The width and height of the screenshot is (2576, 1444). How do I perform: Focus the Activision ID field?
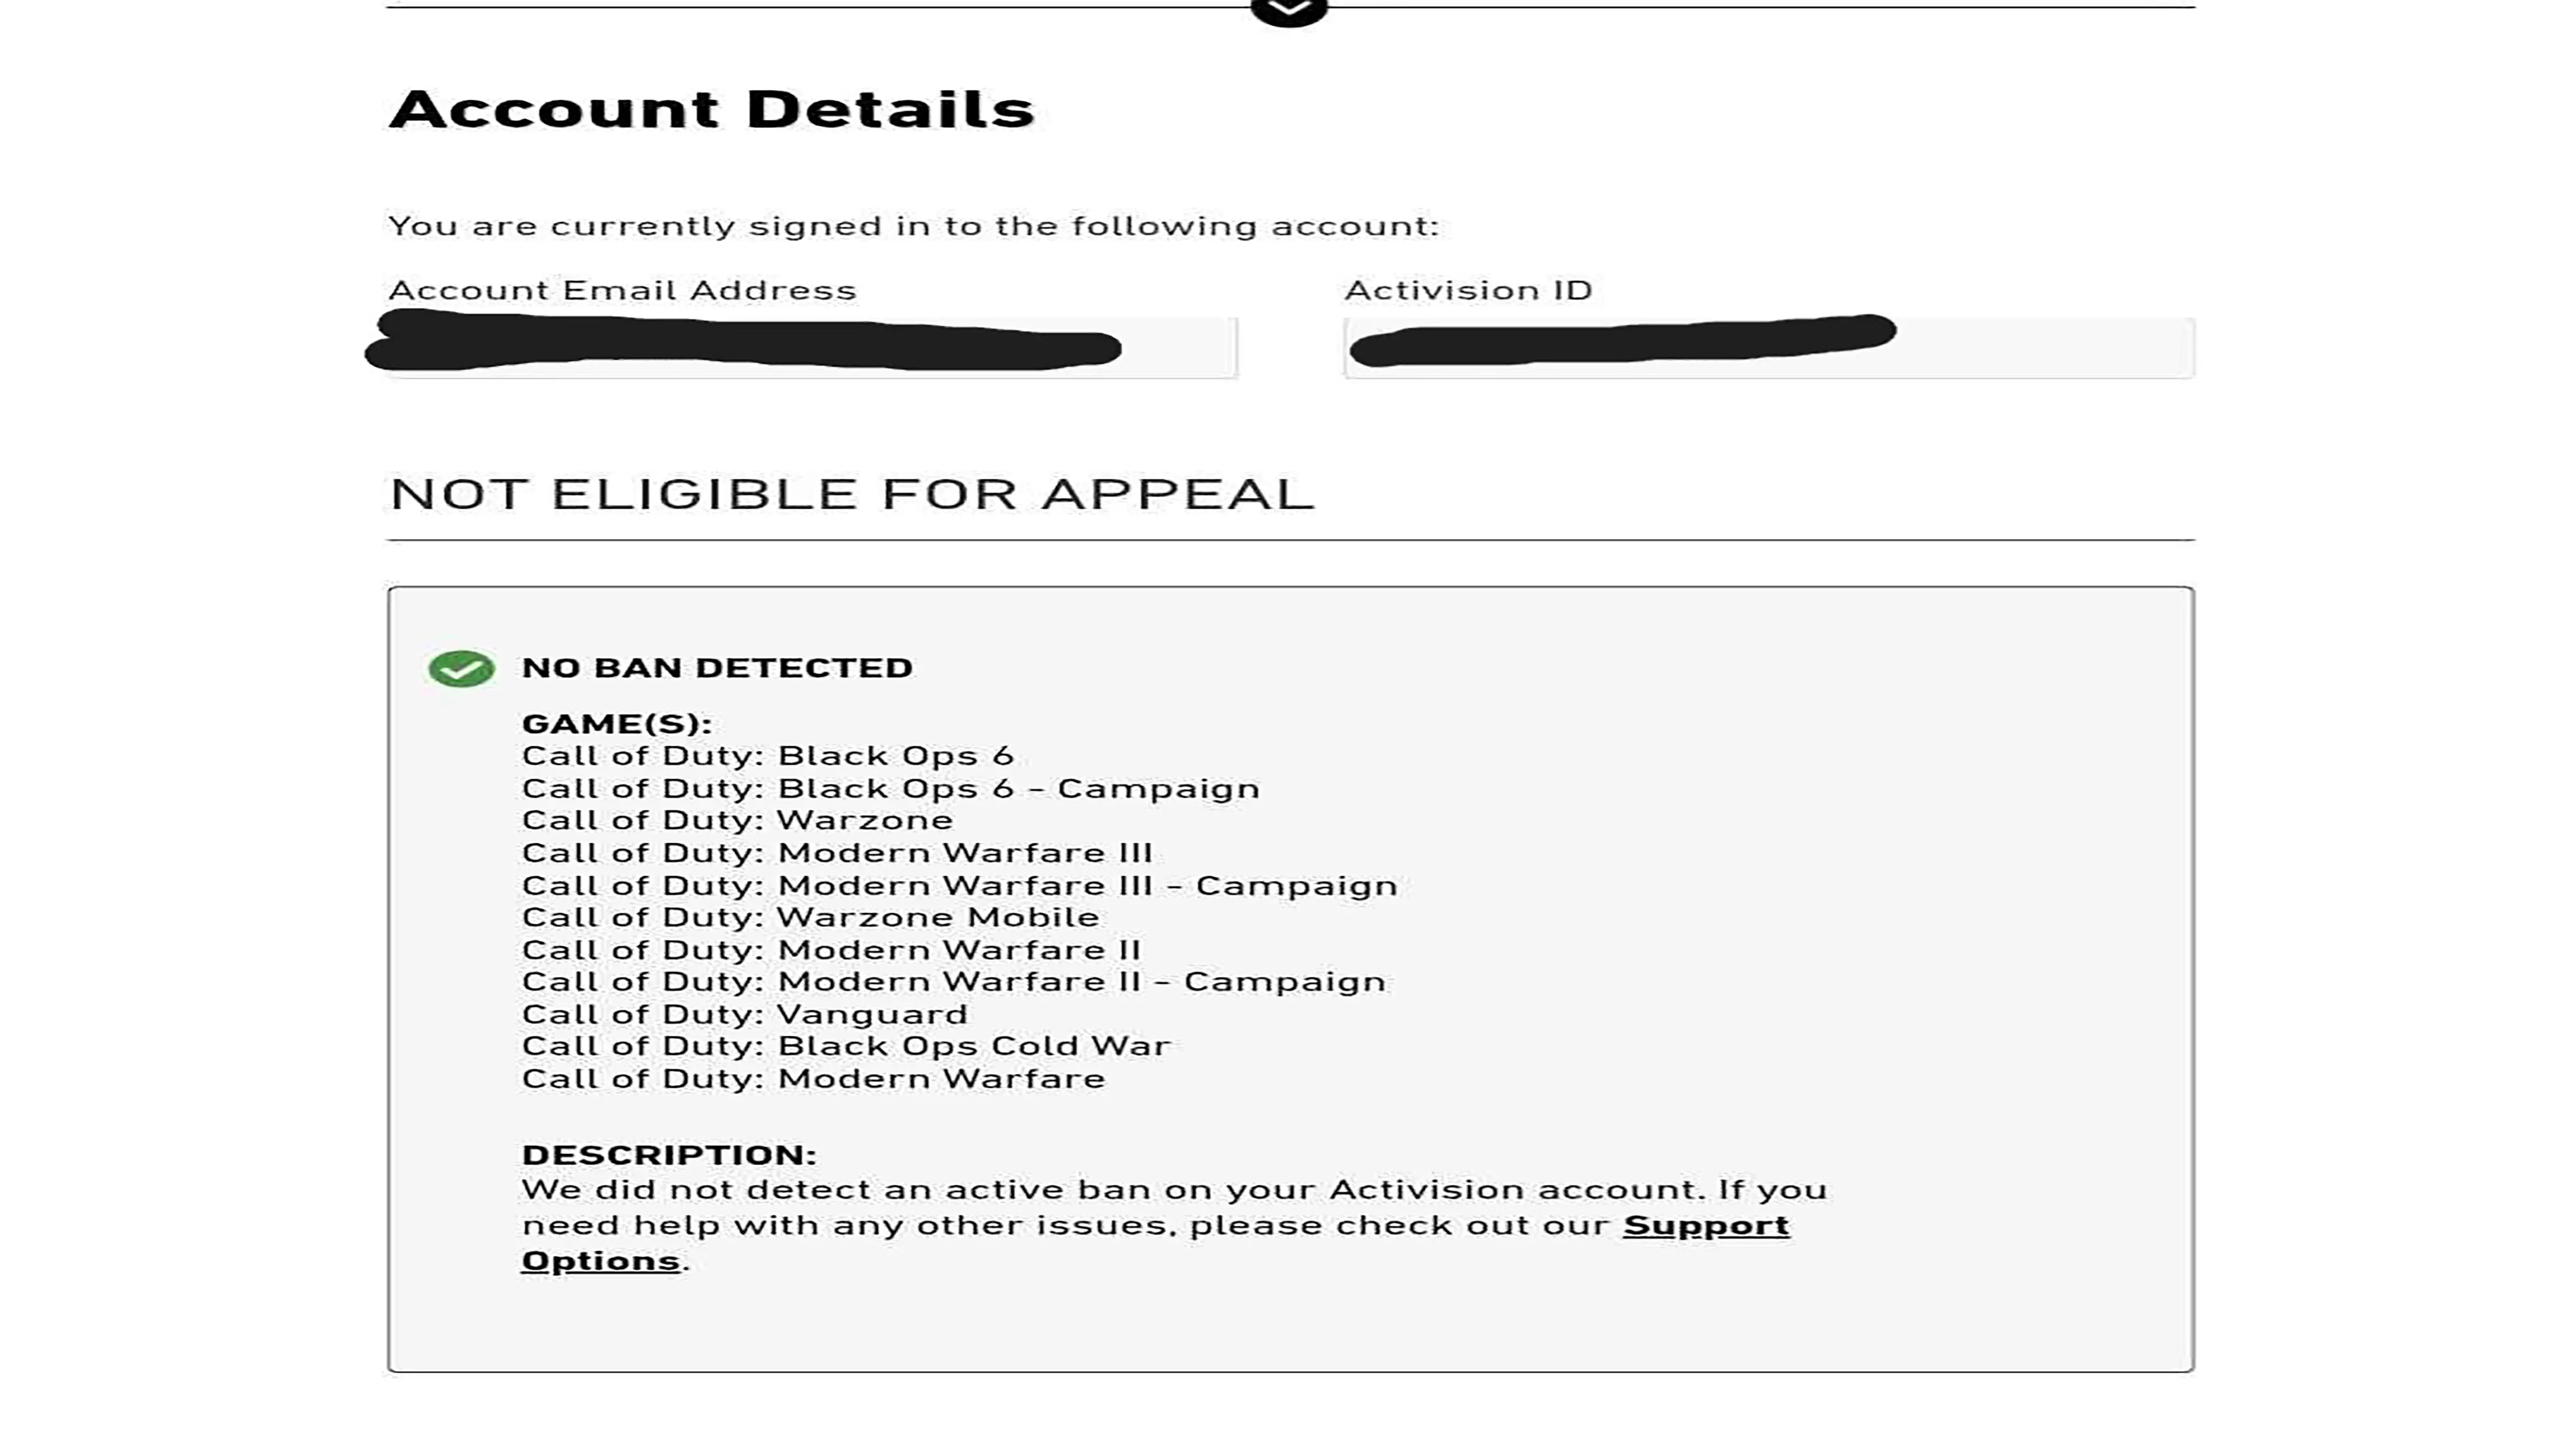pos(1768,348)
